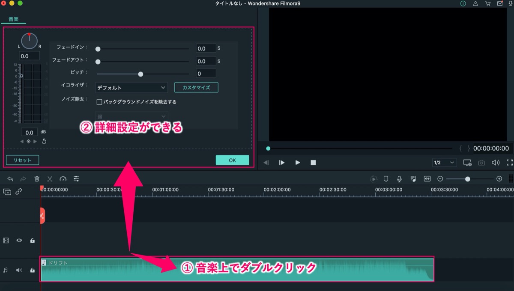Click the volume level fader handle
514x291 pixels.
[x=21, y=76]
